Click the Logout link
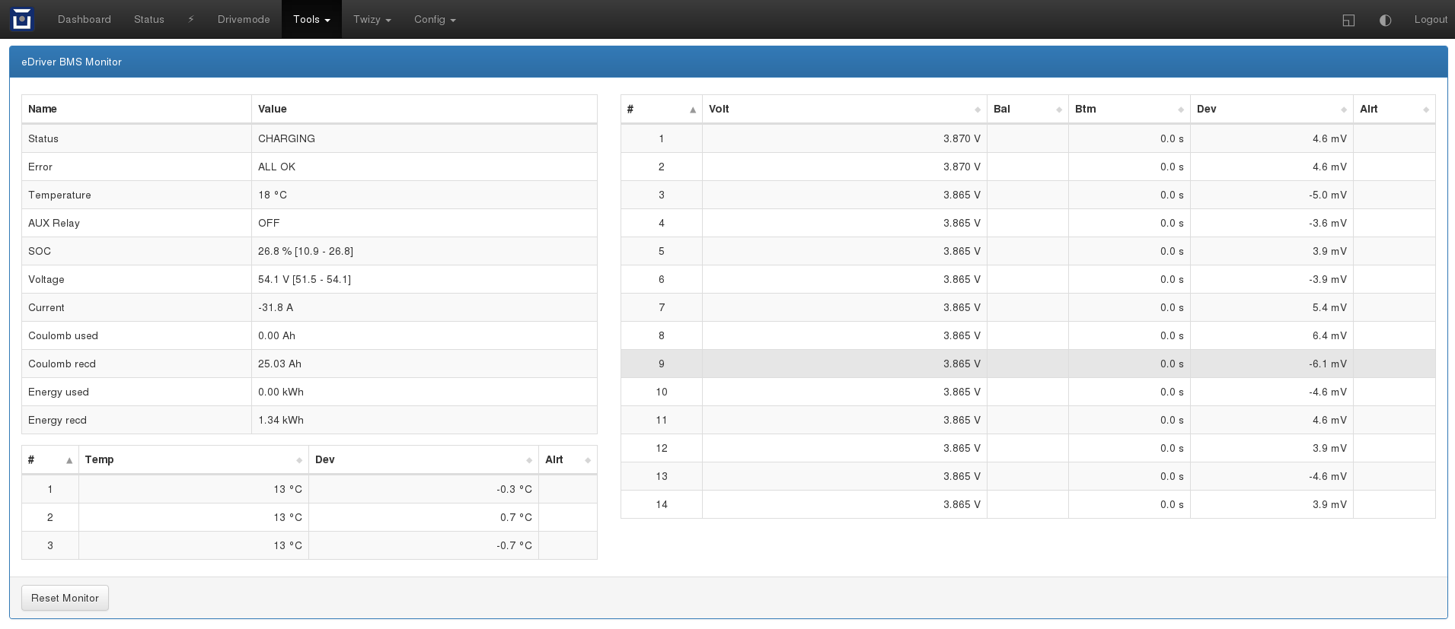The image size is (1455, 629). [1430, 19]
